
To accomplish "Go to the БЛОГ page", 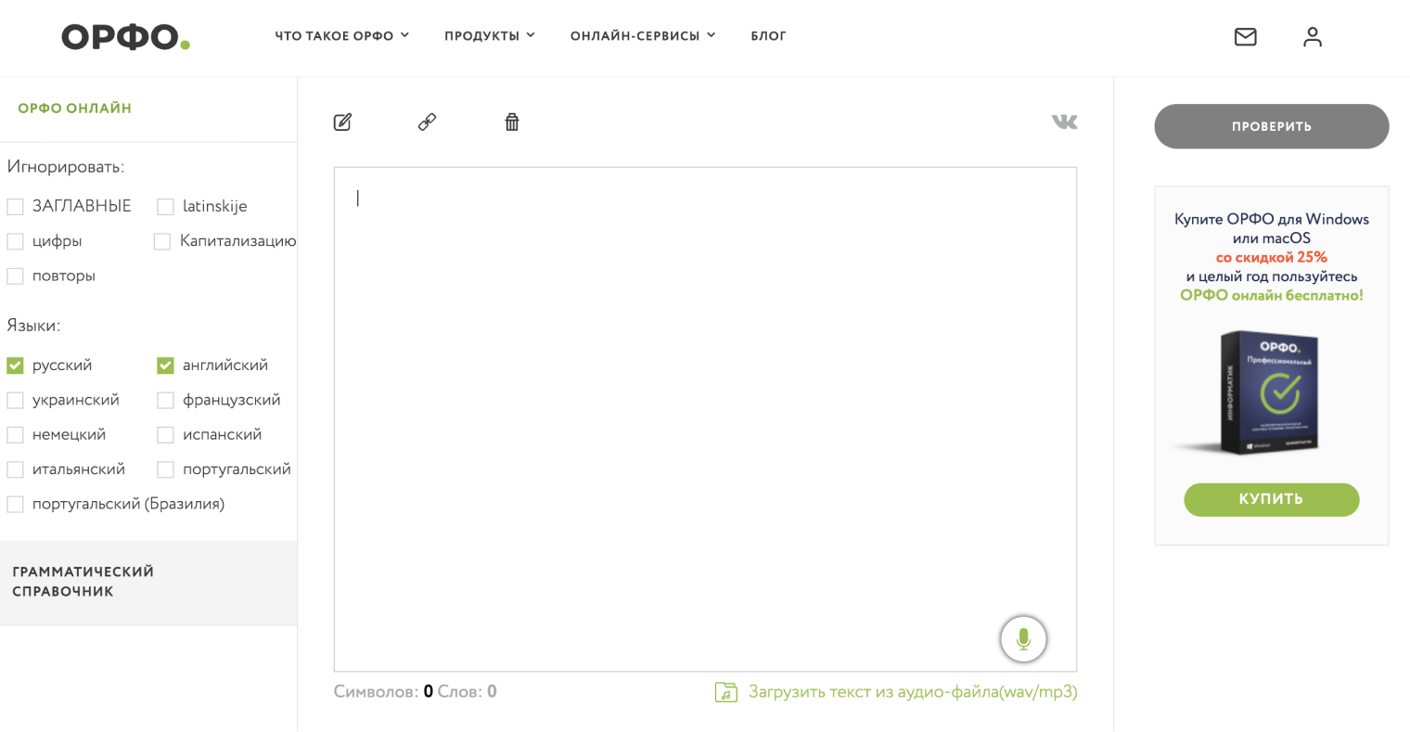I will click(x=768, y=36).
